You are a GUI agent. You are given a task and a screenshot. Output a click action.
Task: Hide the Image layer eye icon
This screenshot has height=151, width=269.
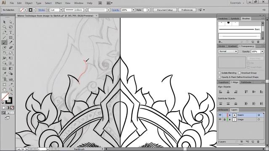point(220,120)
